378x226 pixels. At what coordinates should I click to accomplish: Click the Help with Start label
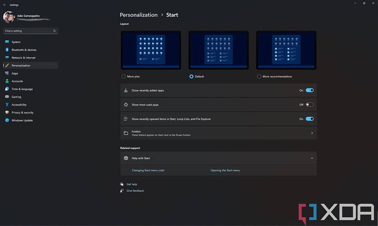click(141, 158)
